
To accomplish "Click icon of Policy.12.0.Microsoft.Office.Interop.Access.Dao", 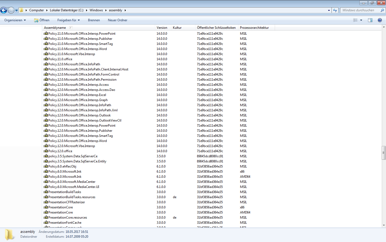I will [46, 90].
